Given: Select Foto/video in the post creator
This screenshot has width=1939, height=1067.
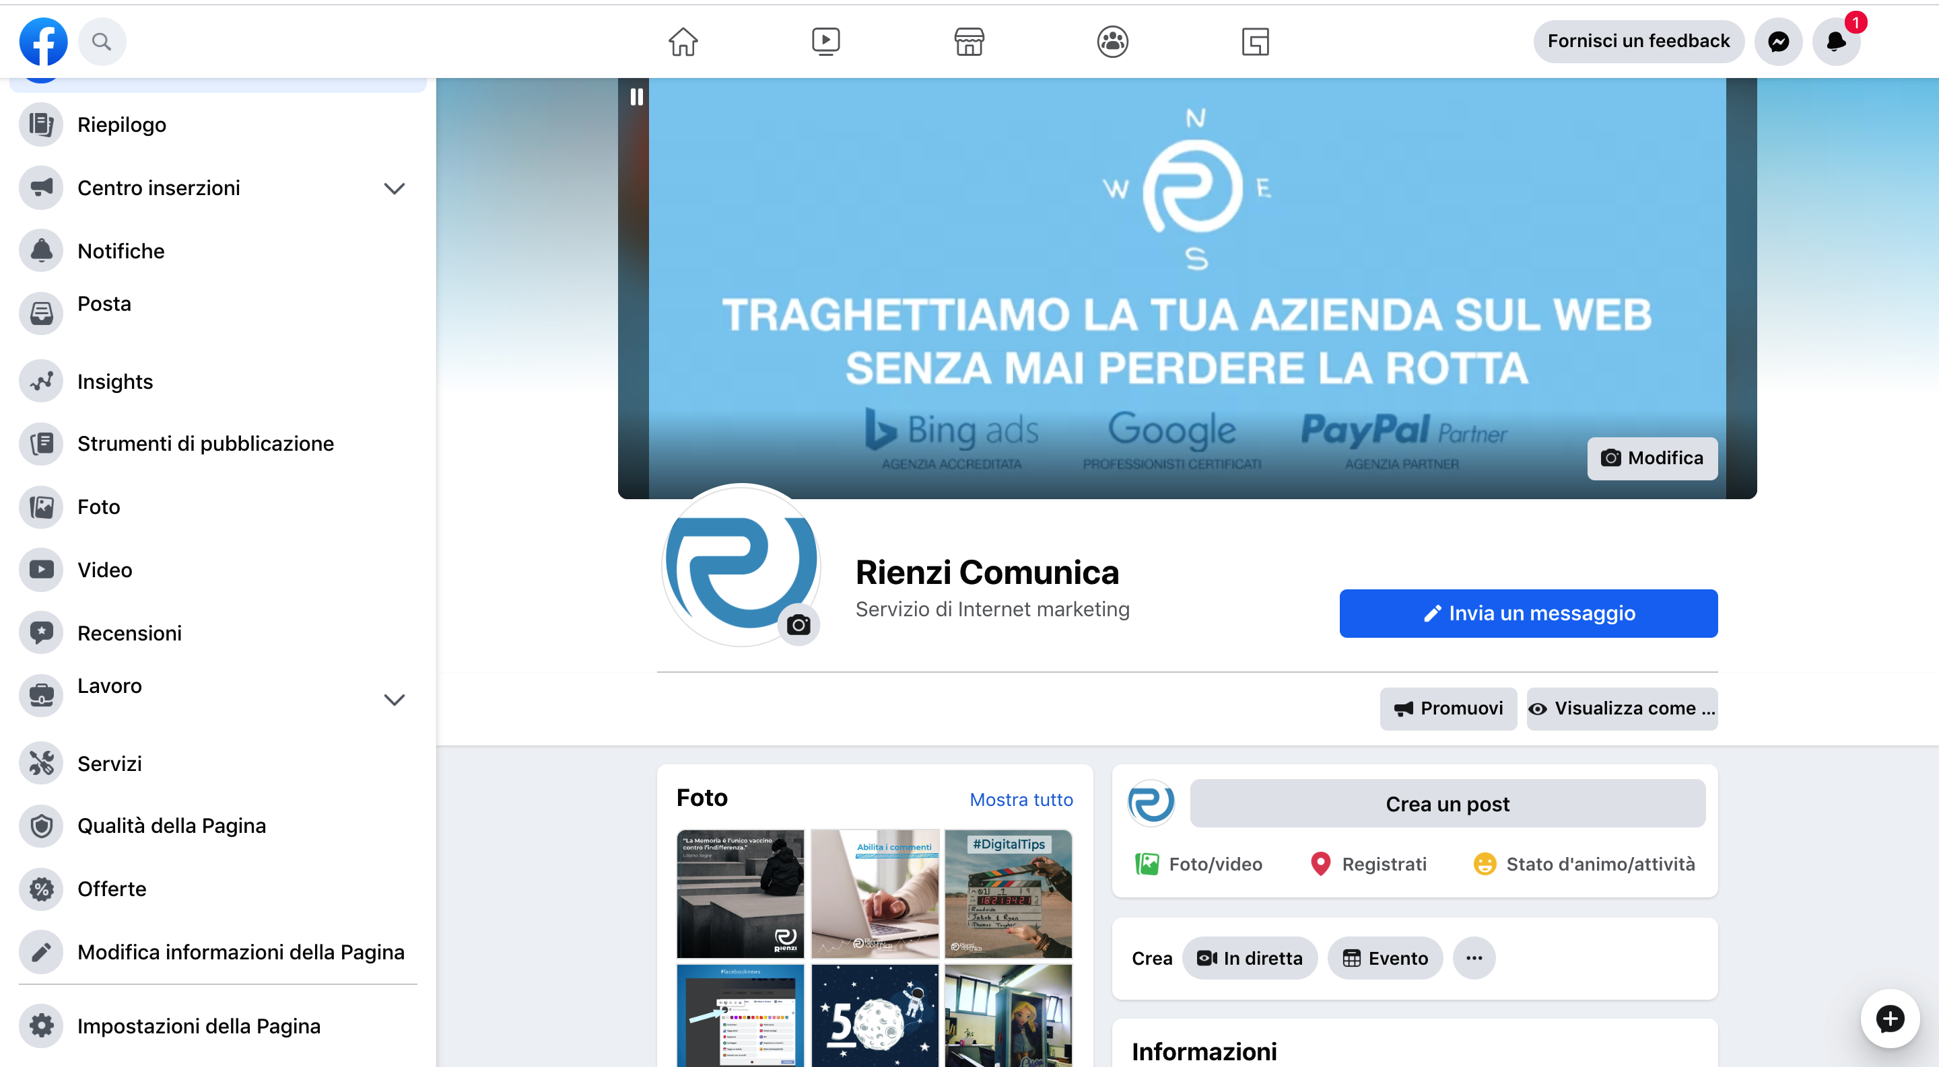Looking at the screenshot, I should [x=1198, y=863].
